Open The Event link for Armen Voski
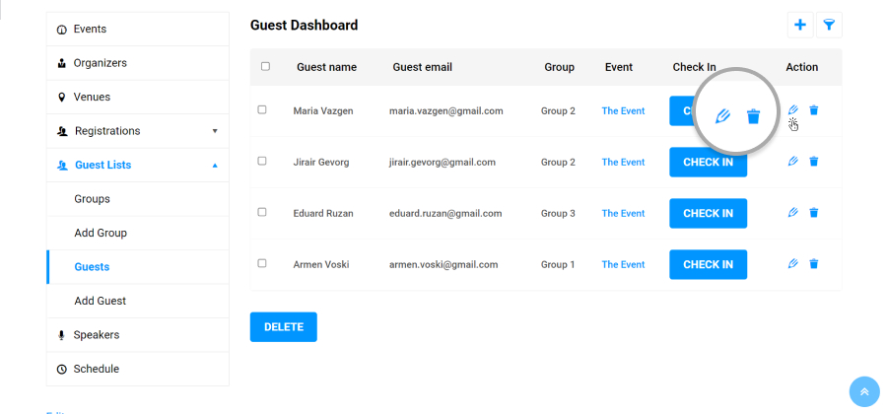Screen dimensions: 887x414 623,264
